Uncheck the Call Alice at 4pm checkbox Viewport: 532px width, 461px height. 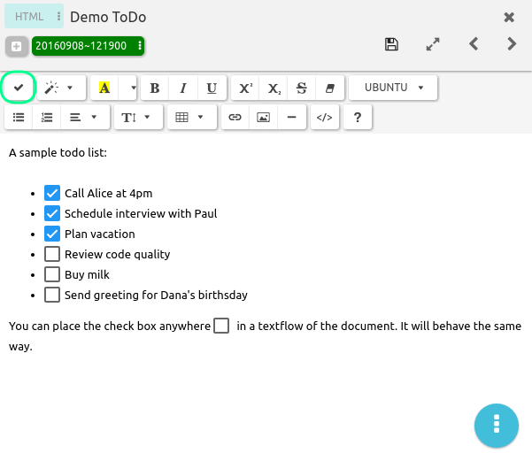[x=52, y=193]
